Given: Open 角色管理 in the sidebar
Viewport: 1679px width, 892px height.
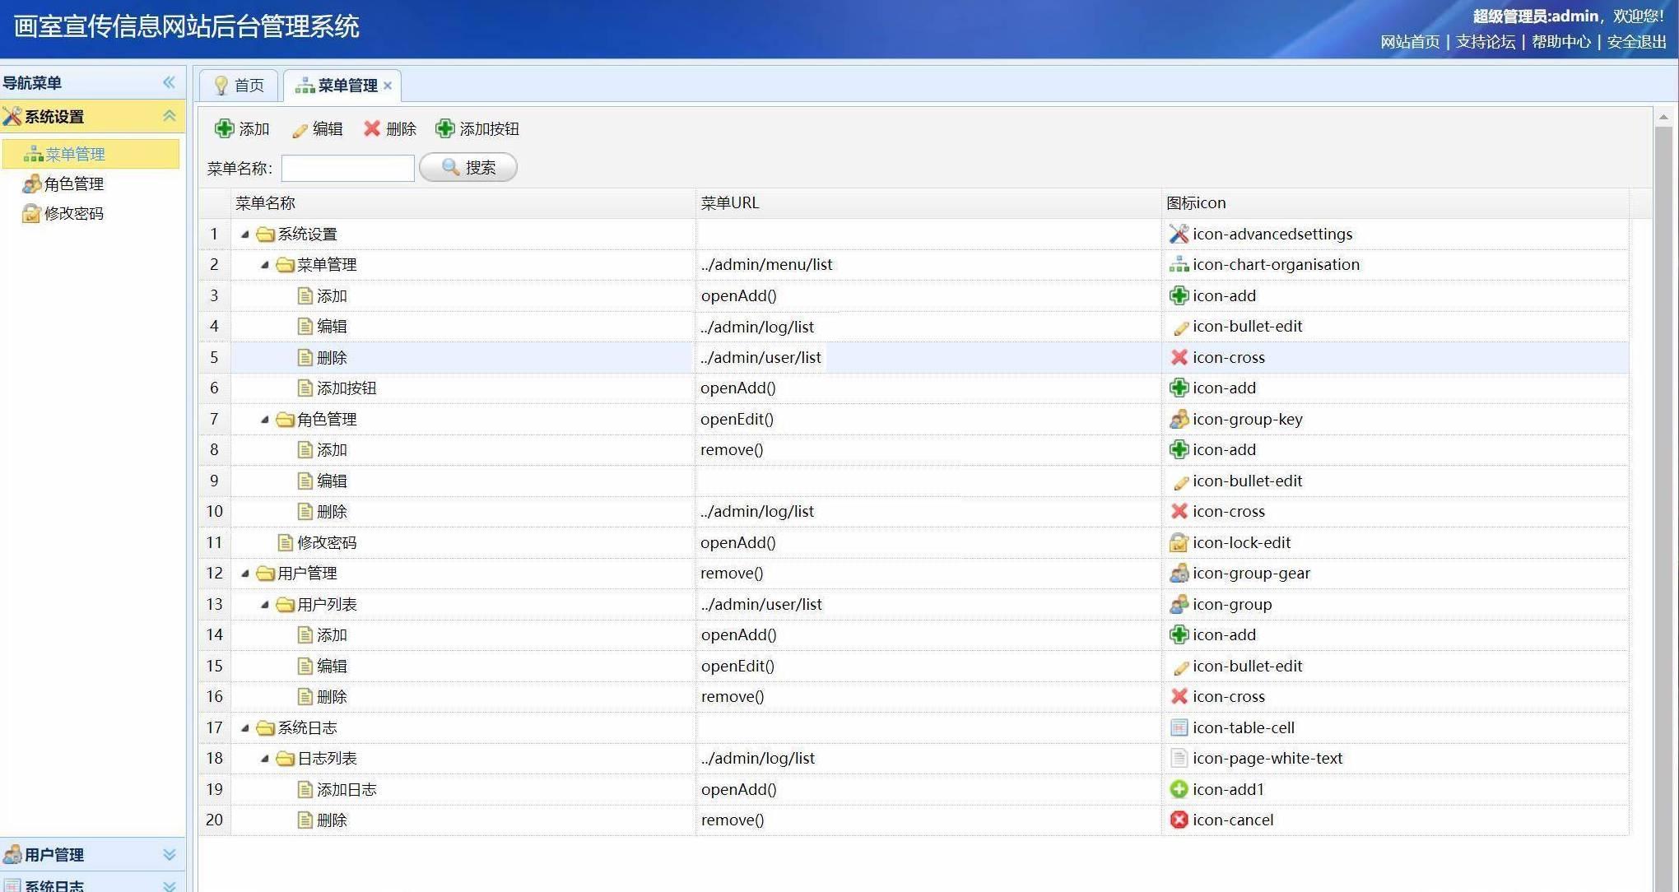Looking at the screenshot, I should click(73, 184).
